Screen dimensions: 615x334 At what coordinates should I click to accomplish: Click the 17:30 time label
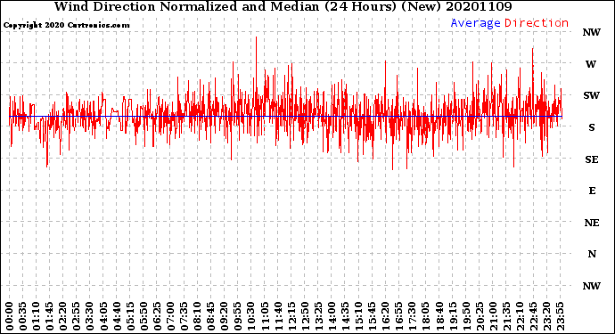click(412, 316)
